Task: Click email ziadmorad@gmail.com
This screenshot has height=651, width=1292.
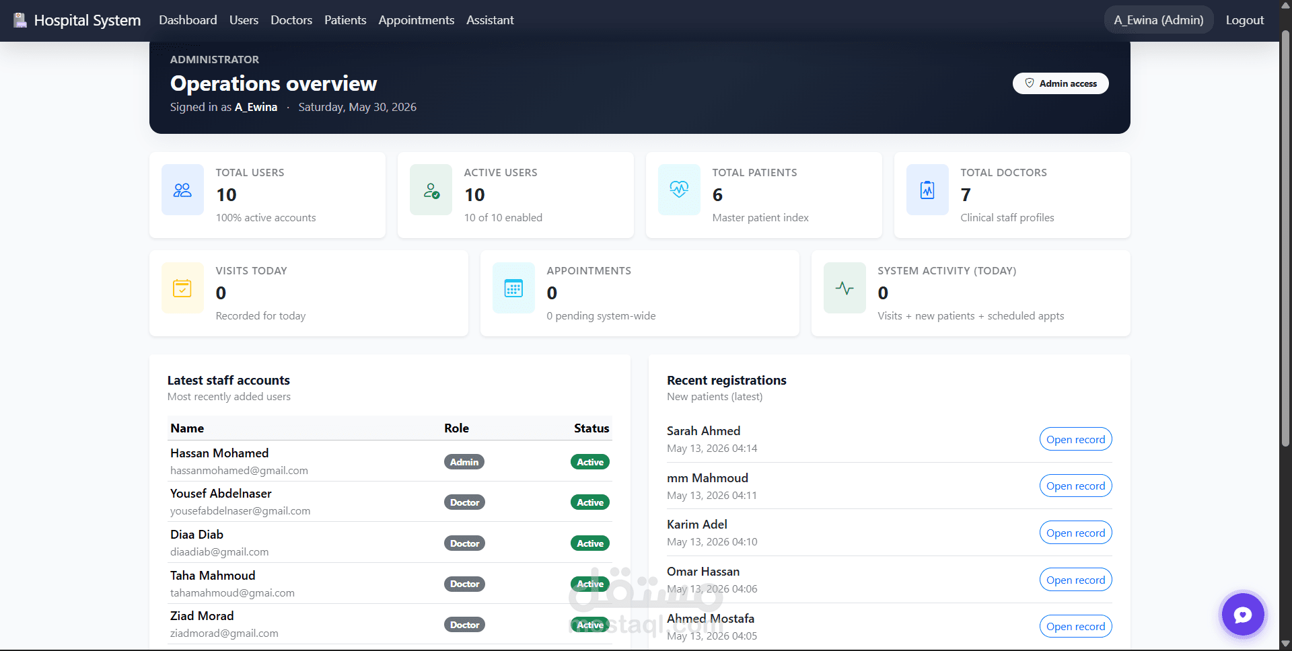Action: pyautogui.click(x=224, y=634)
